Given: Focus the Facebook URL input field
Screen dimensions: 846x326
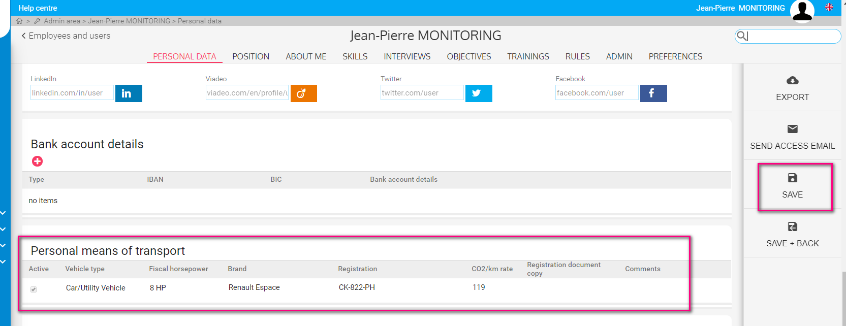Looking at the screenshot, I should (x=597, y=92).
